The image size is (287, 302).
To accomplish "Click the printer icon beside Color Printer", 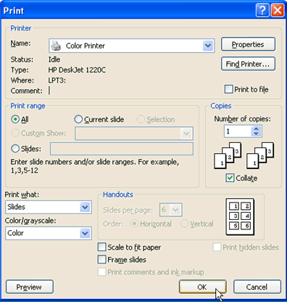I will point(56,46).
